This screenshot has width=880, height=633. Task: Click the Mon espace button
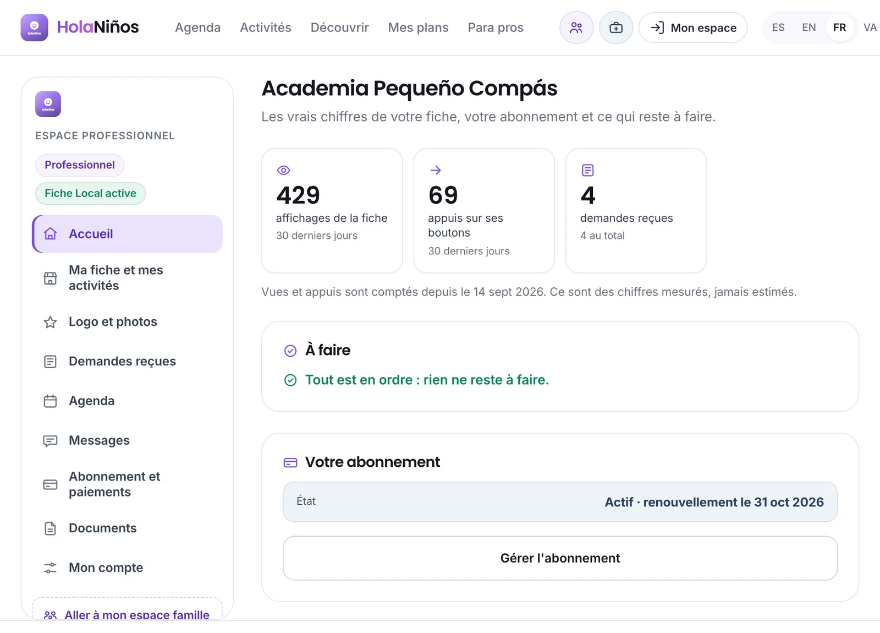[x=693, y=28]
